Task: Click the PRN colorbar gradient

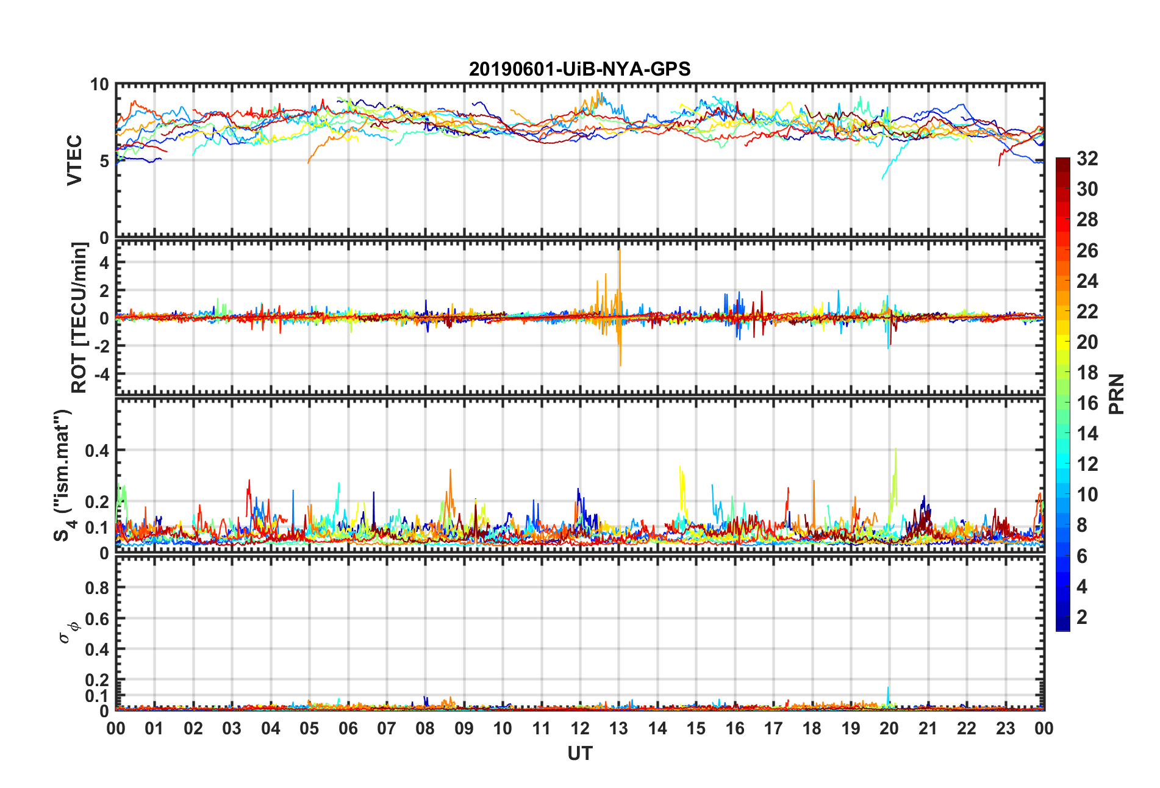Action: click(1063, 394)
